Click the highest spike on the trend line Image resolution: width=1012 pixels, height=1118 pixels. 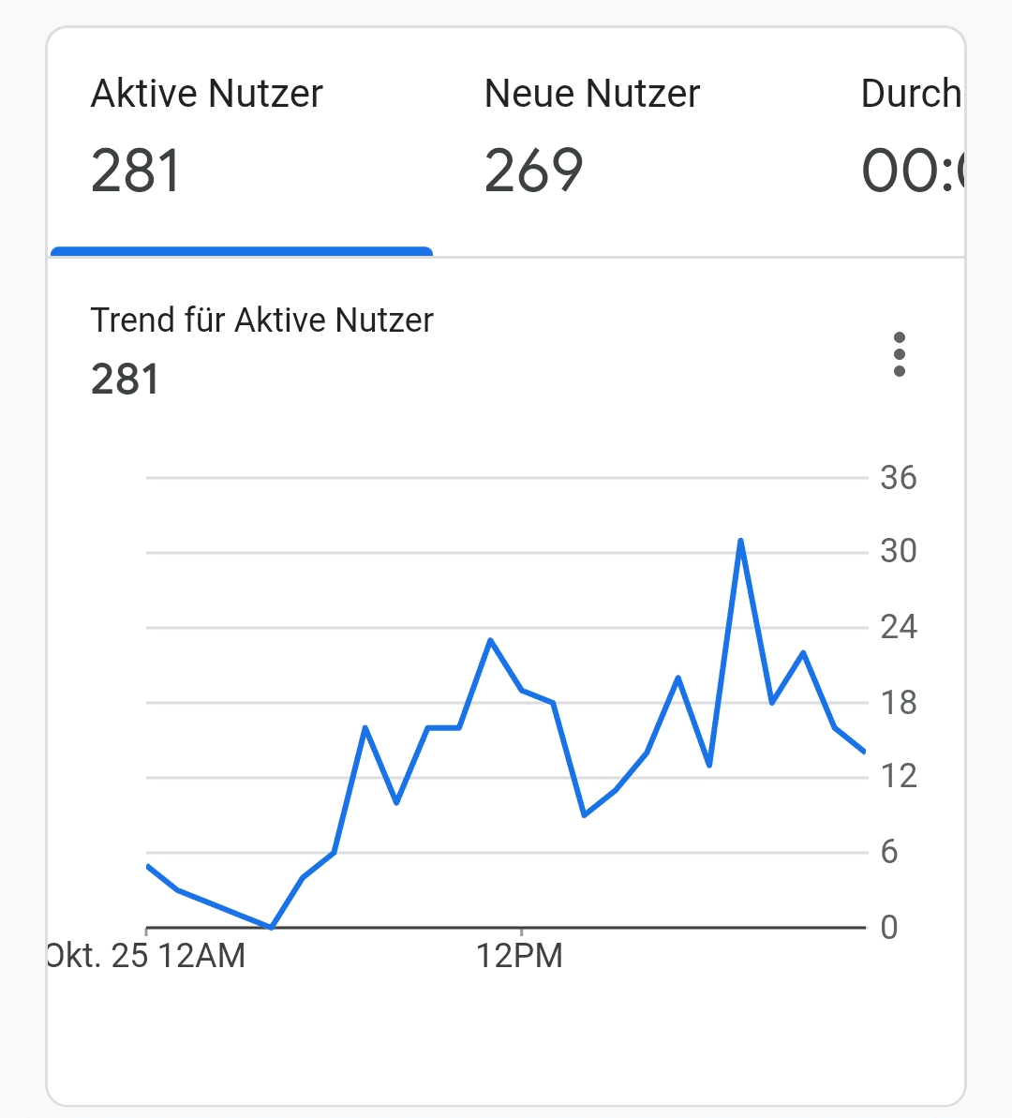point(740,541)
